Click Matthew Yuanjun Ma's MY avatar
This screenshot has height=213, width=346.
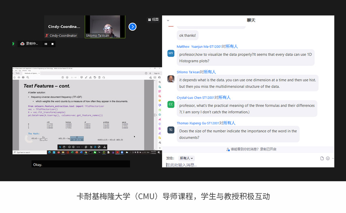tap(171, 53)
